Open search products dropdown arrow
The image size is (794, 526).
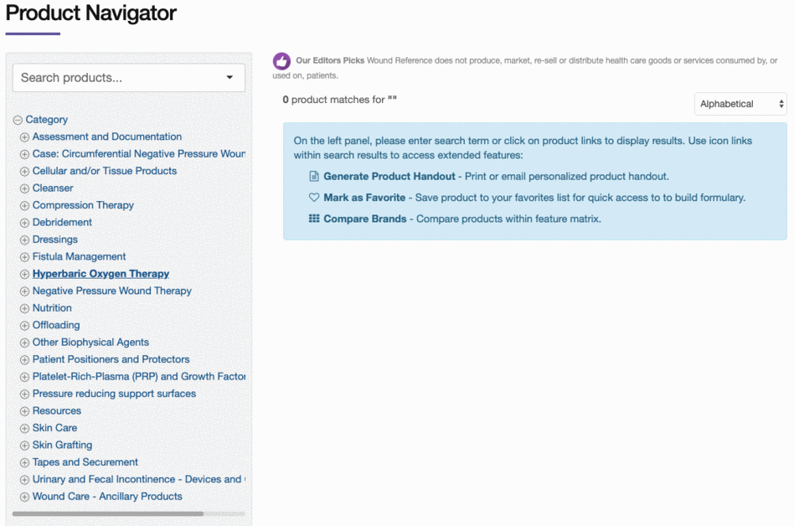230,78
